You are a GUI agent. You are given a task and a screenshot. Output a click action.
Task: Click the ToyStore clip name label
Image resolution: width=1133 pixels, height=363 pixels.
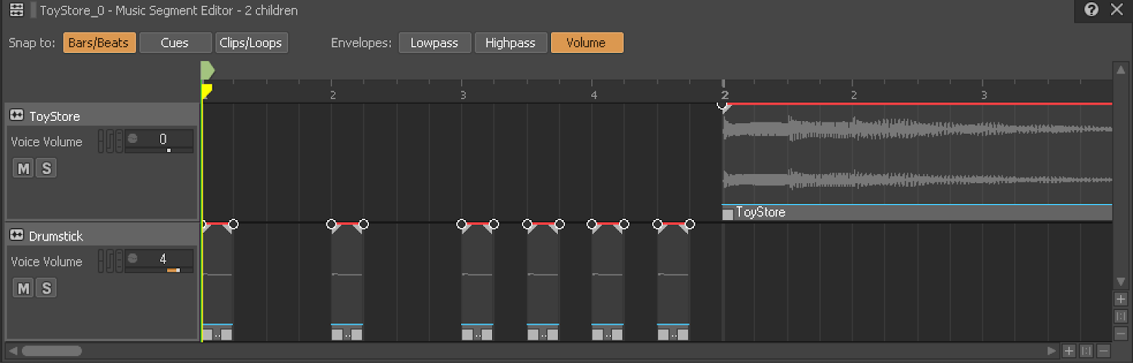(x=761, y=212)
